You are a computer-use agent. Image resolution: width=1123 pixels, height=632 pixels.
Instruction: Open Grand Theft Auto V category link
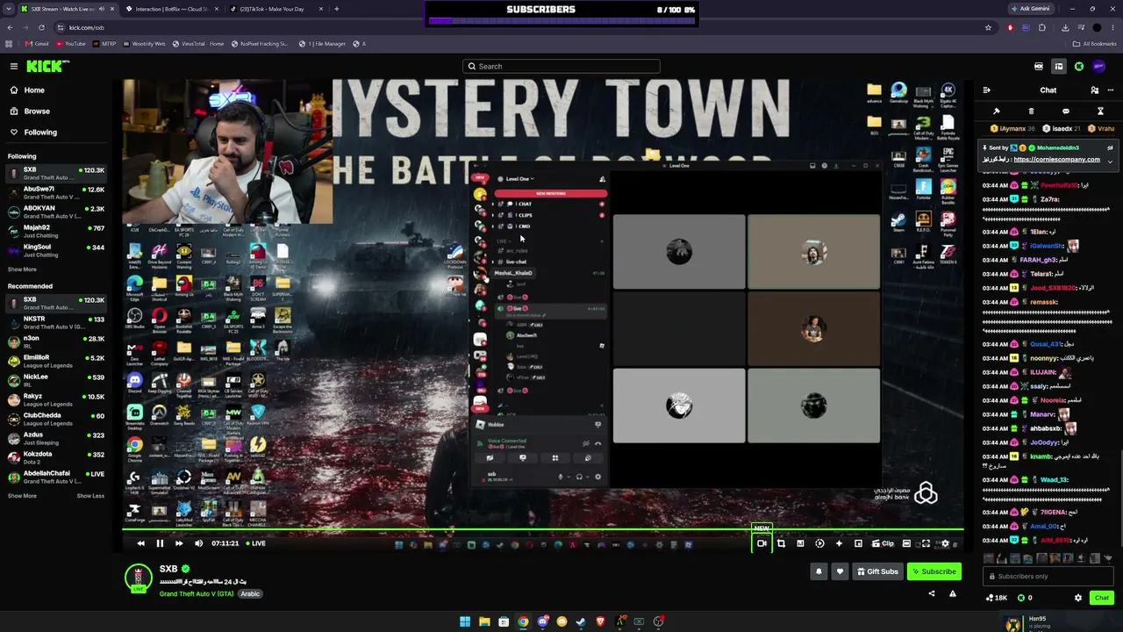click(197, 594)
